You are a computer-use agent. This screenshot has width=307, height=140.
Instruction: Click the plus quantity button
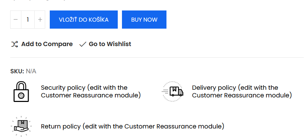point(40,20)
